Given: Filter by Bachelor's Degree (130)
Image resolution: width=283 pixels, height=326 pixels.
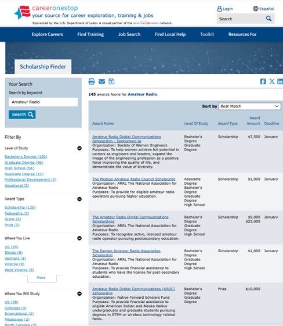Looking at the screenshot, I should click(x=26, y=156).
